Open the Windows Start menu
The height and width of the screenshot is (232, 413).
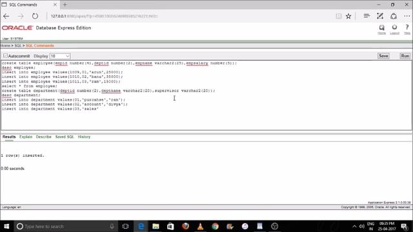(6, 226)
